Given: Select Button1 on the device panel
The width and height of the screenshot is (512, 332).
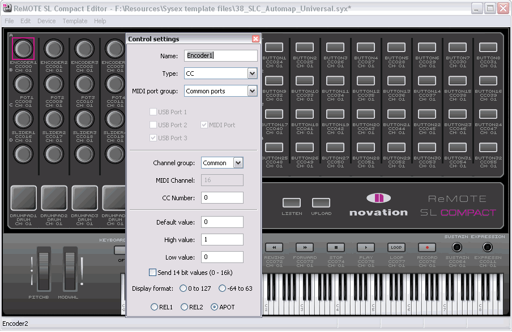Looking at the screenshot, I should (274, 48).
